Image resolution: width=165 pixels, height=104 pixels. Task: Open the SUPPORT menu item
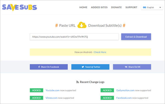pos(131,7)
